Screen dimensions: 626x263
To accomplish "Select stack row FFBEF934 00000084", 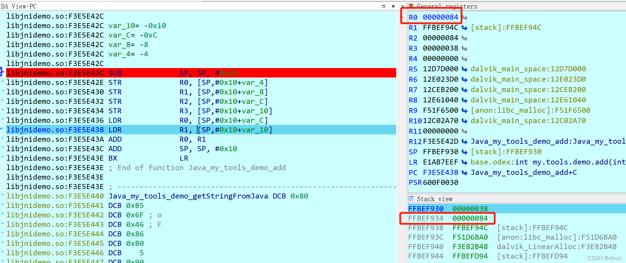I will click(x=517, y=218).
